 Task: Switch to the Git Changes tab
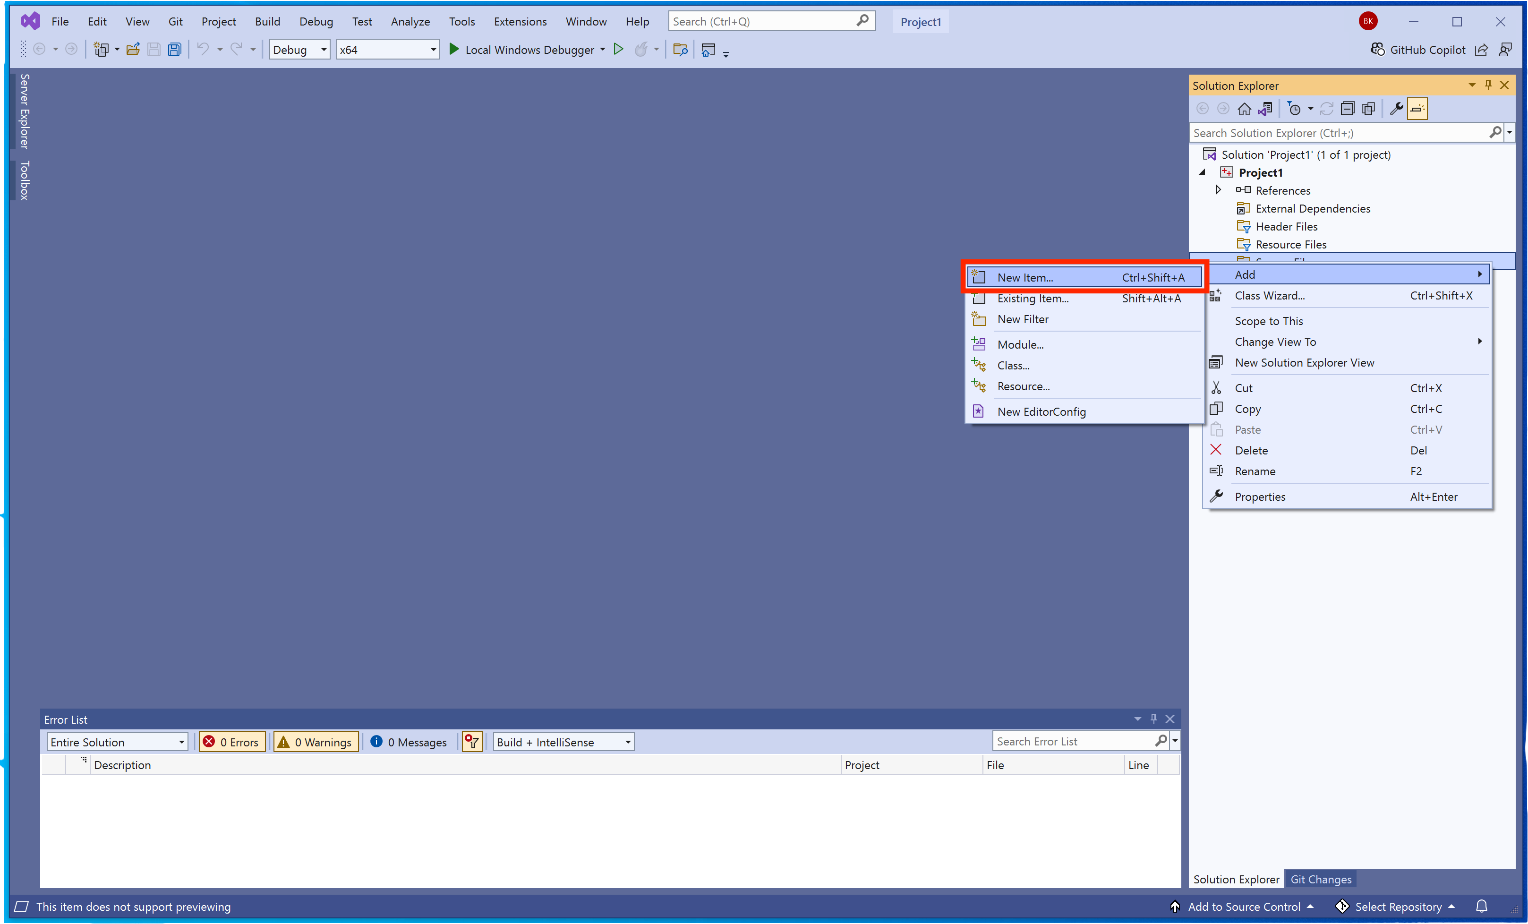click(x=1320, y=879)
